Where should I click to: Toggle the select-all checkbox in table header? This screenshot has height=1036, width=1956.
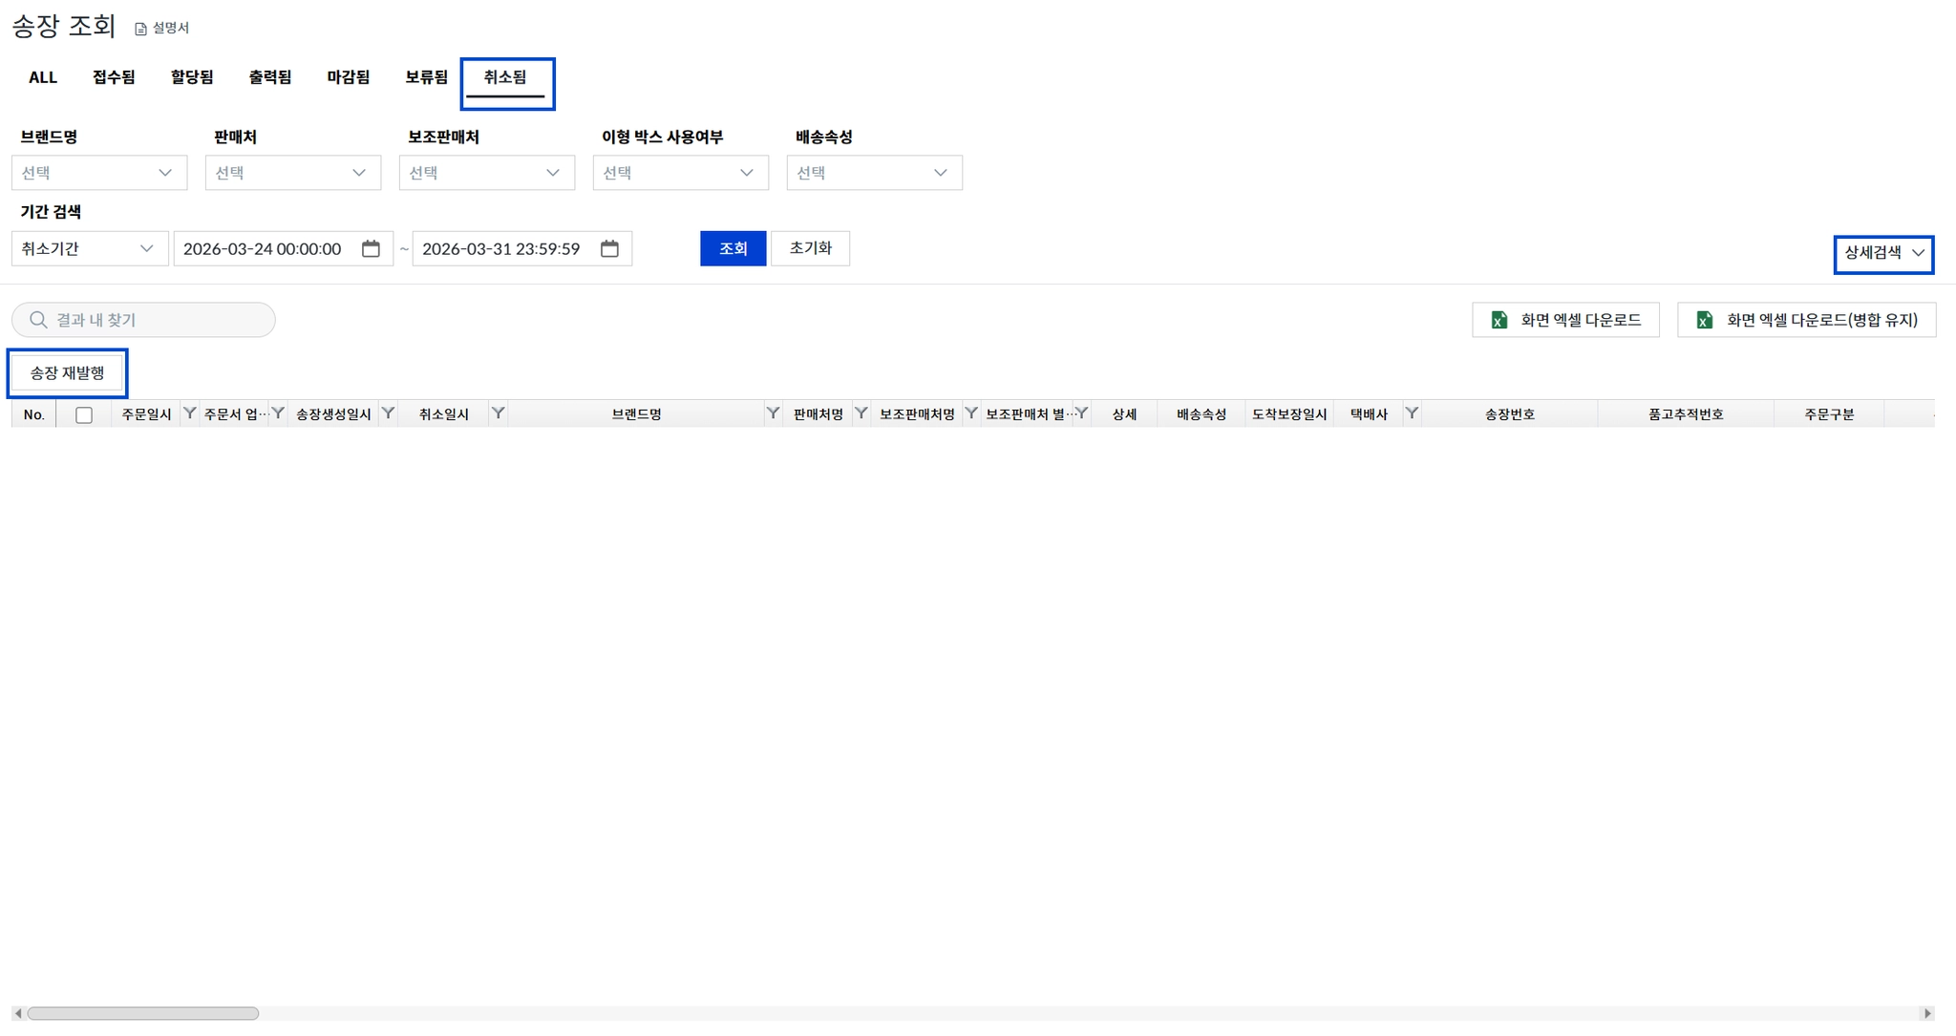tap(84, 414)
